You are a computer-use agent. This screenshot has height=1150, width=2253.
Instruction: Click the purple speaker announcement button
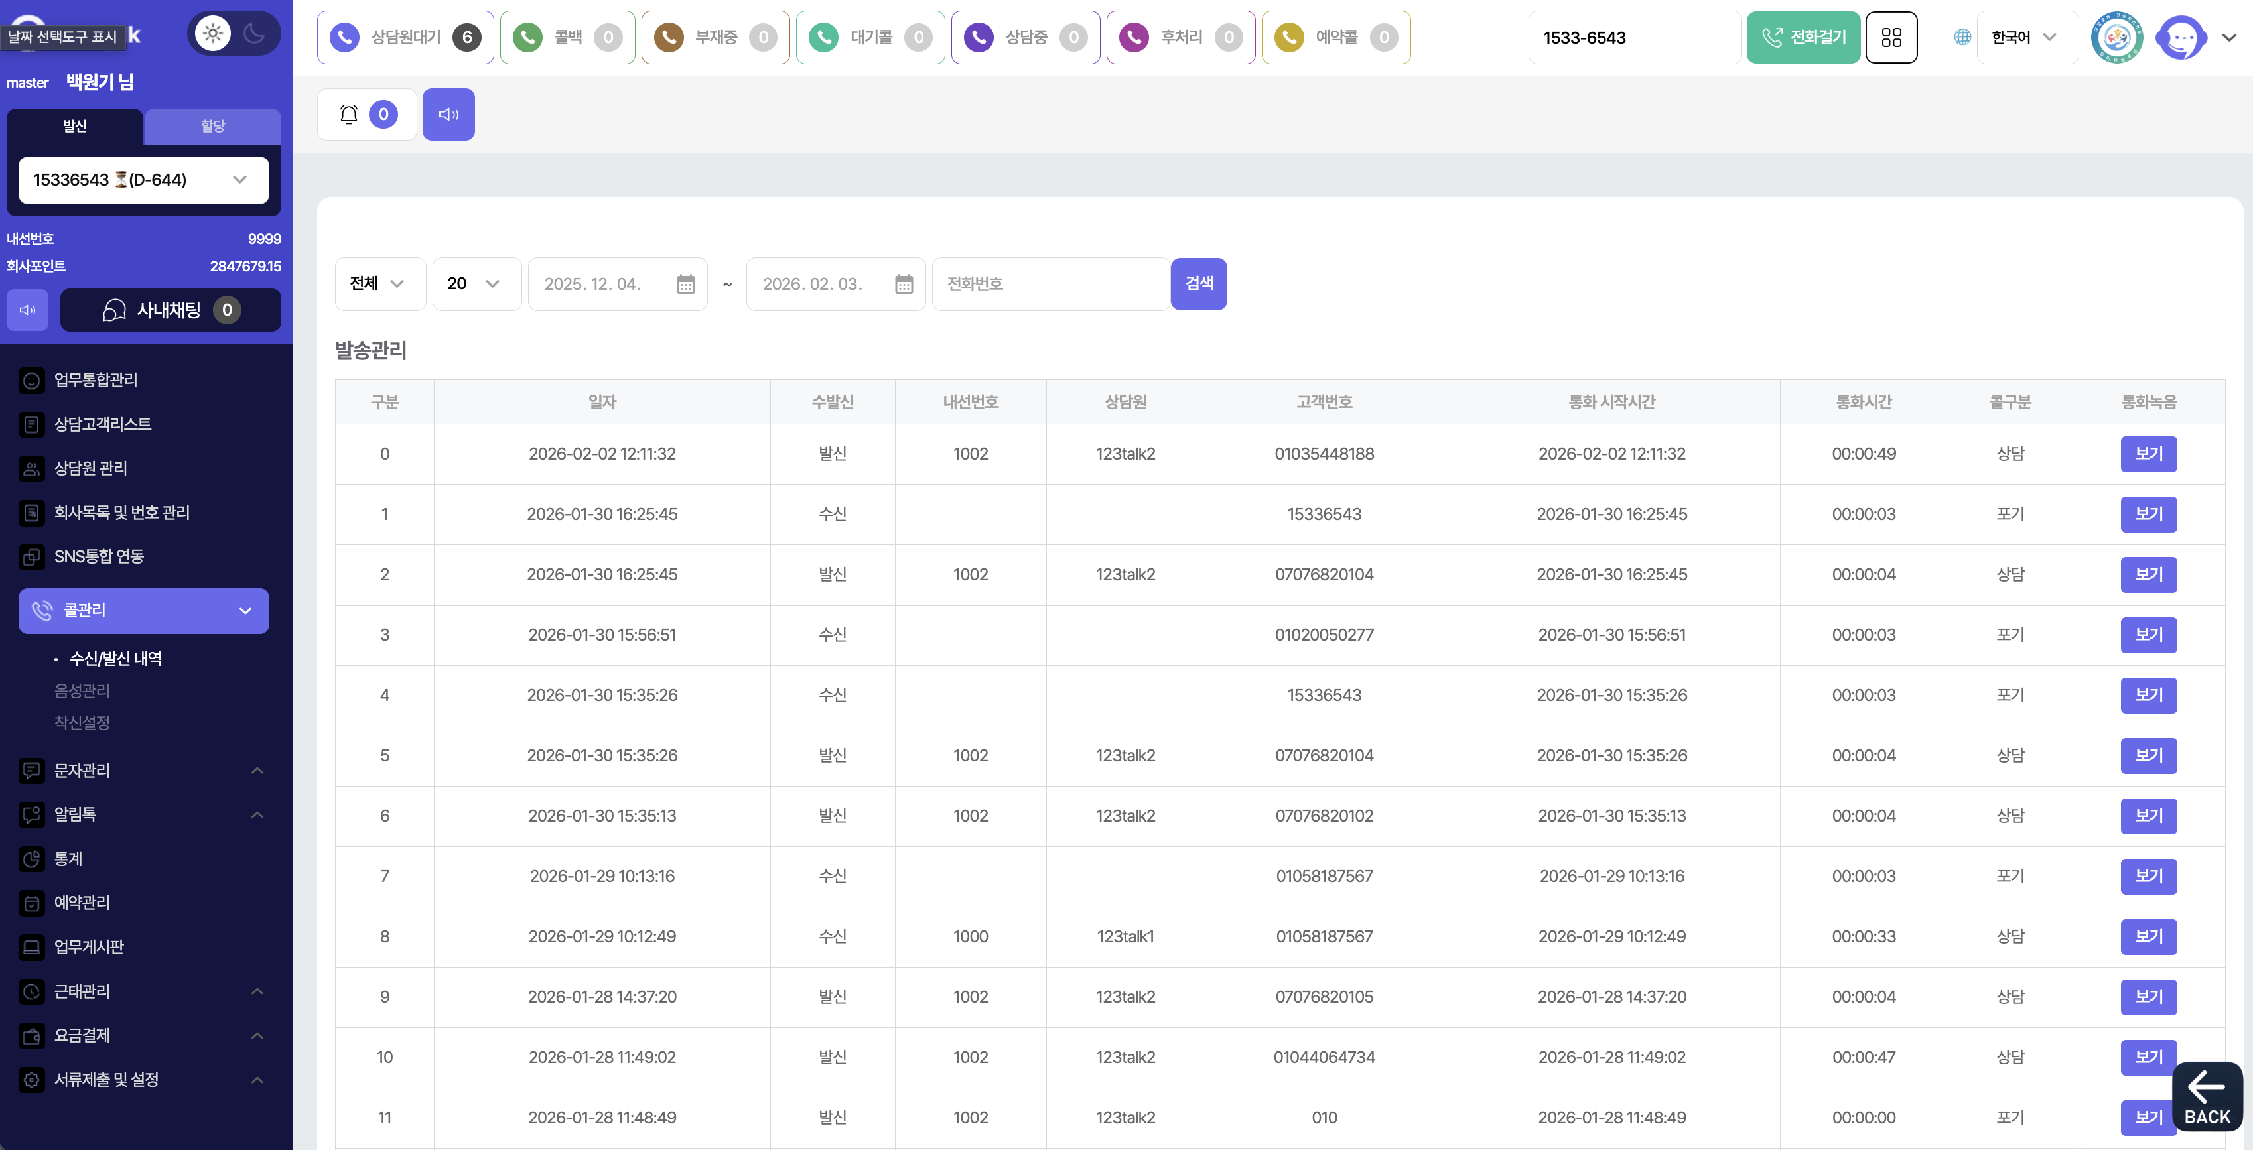[x=448, y=115]
